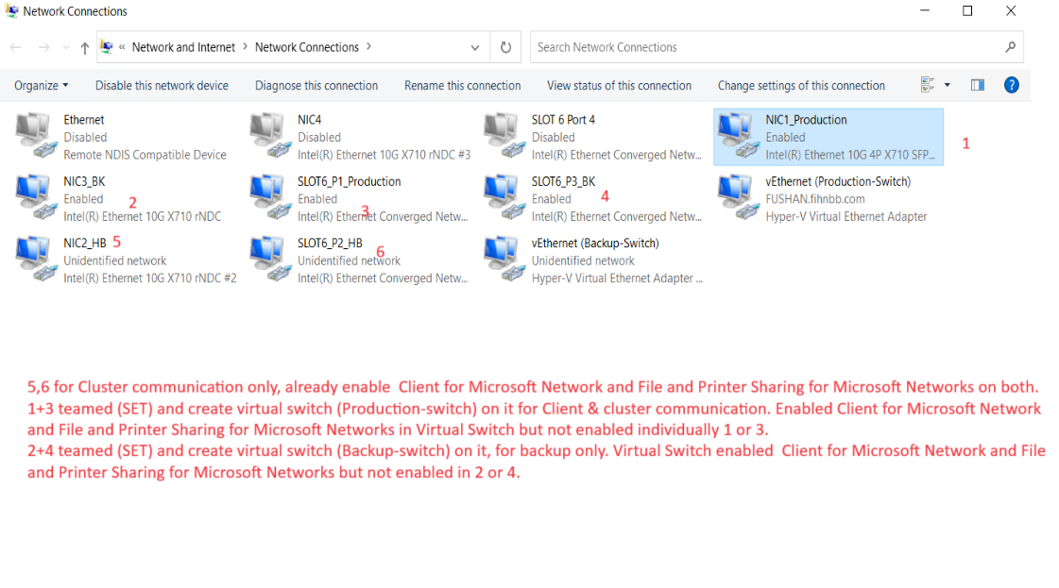The width and height of the screenshot is (1059, 588).
Task: Select the SLOT6_P3_BK adapter icon
Action: point(504,197)
